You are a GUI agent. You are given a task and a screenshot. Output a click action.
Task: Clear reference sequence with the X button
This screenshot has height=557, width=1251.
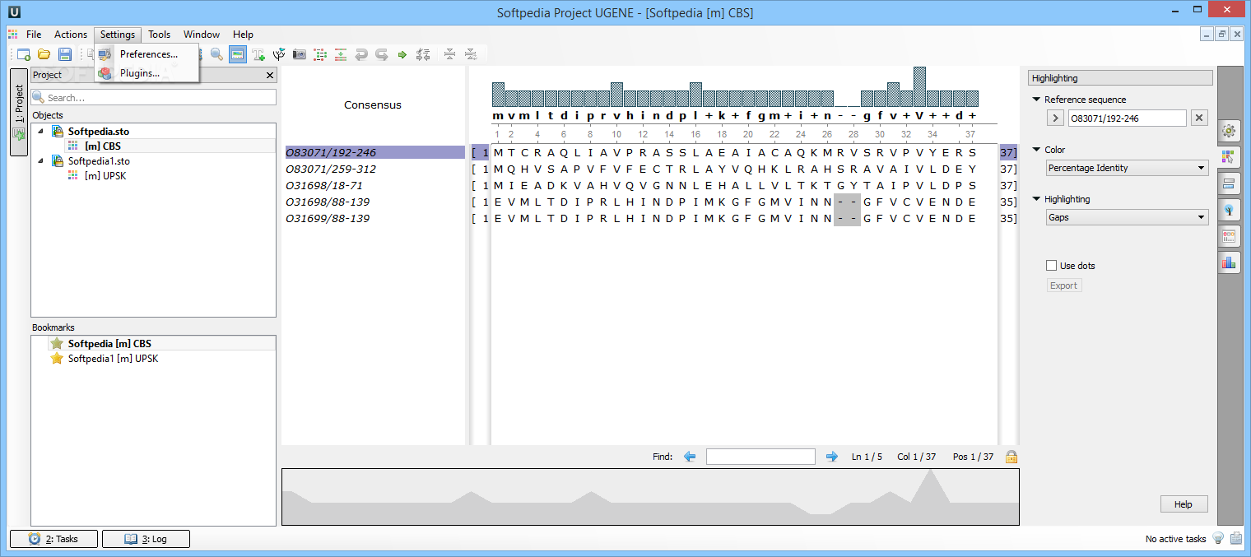point(1199,118)
